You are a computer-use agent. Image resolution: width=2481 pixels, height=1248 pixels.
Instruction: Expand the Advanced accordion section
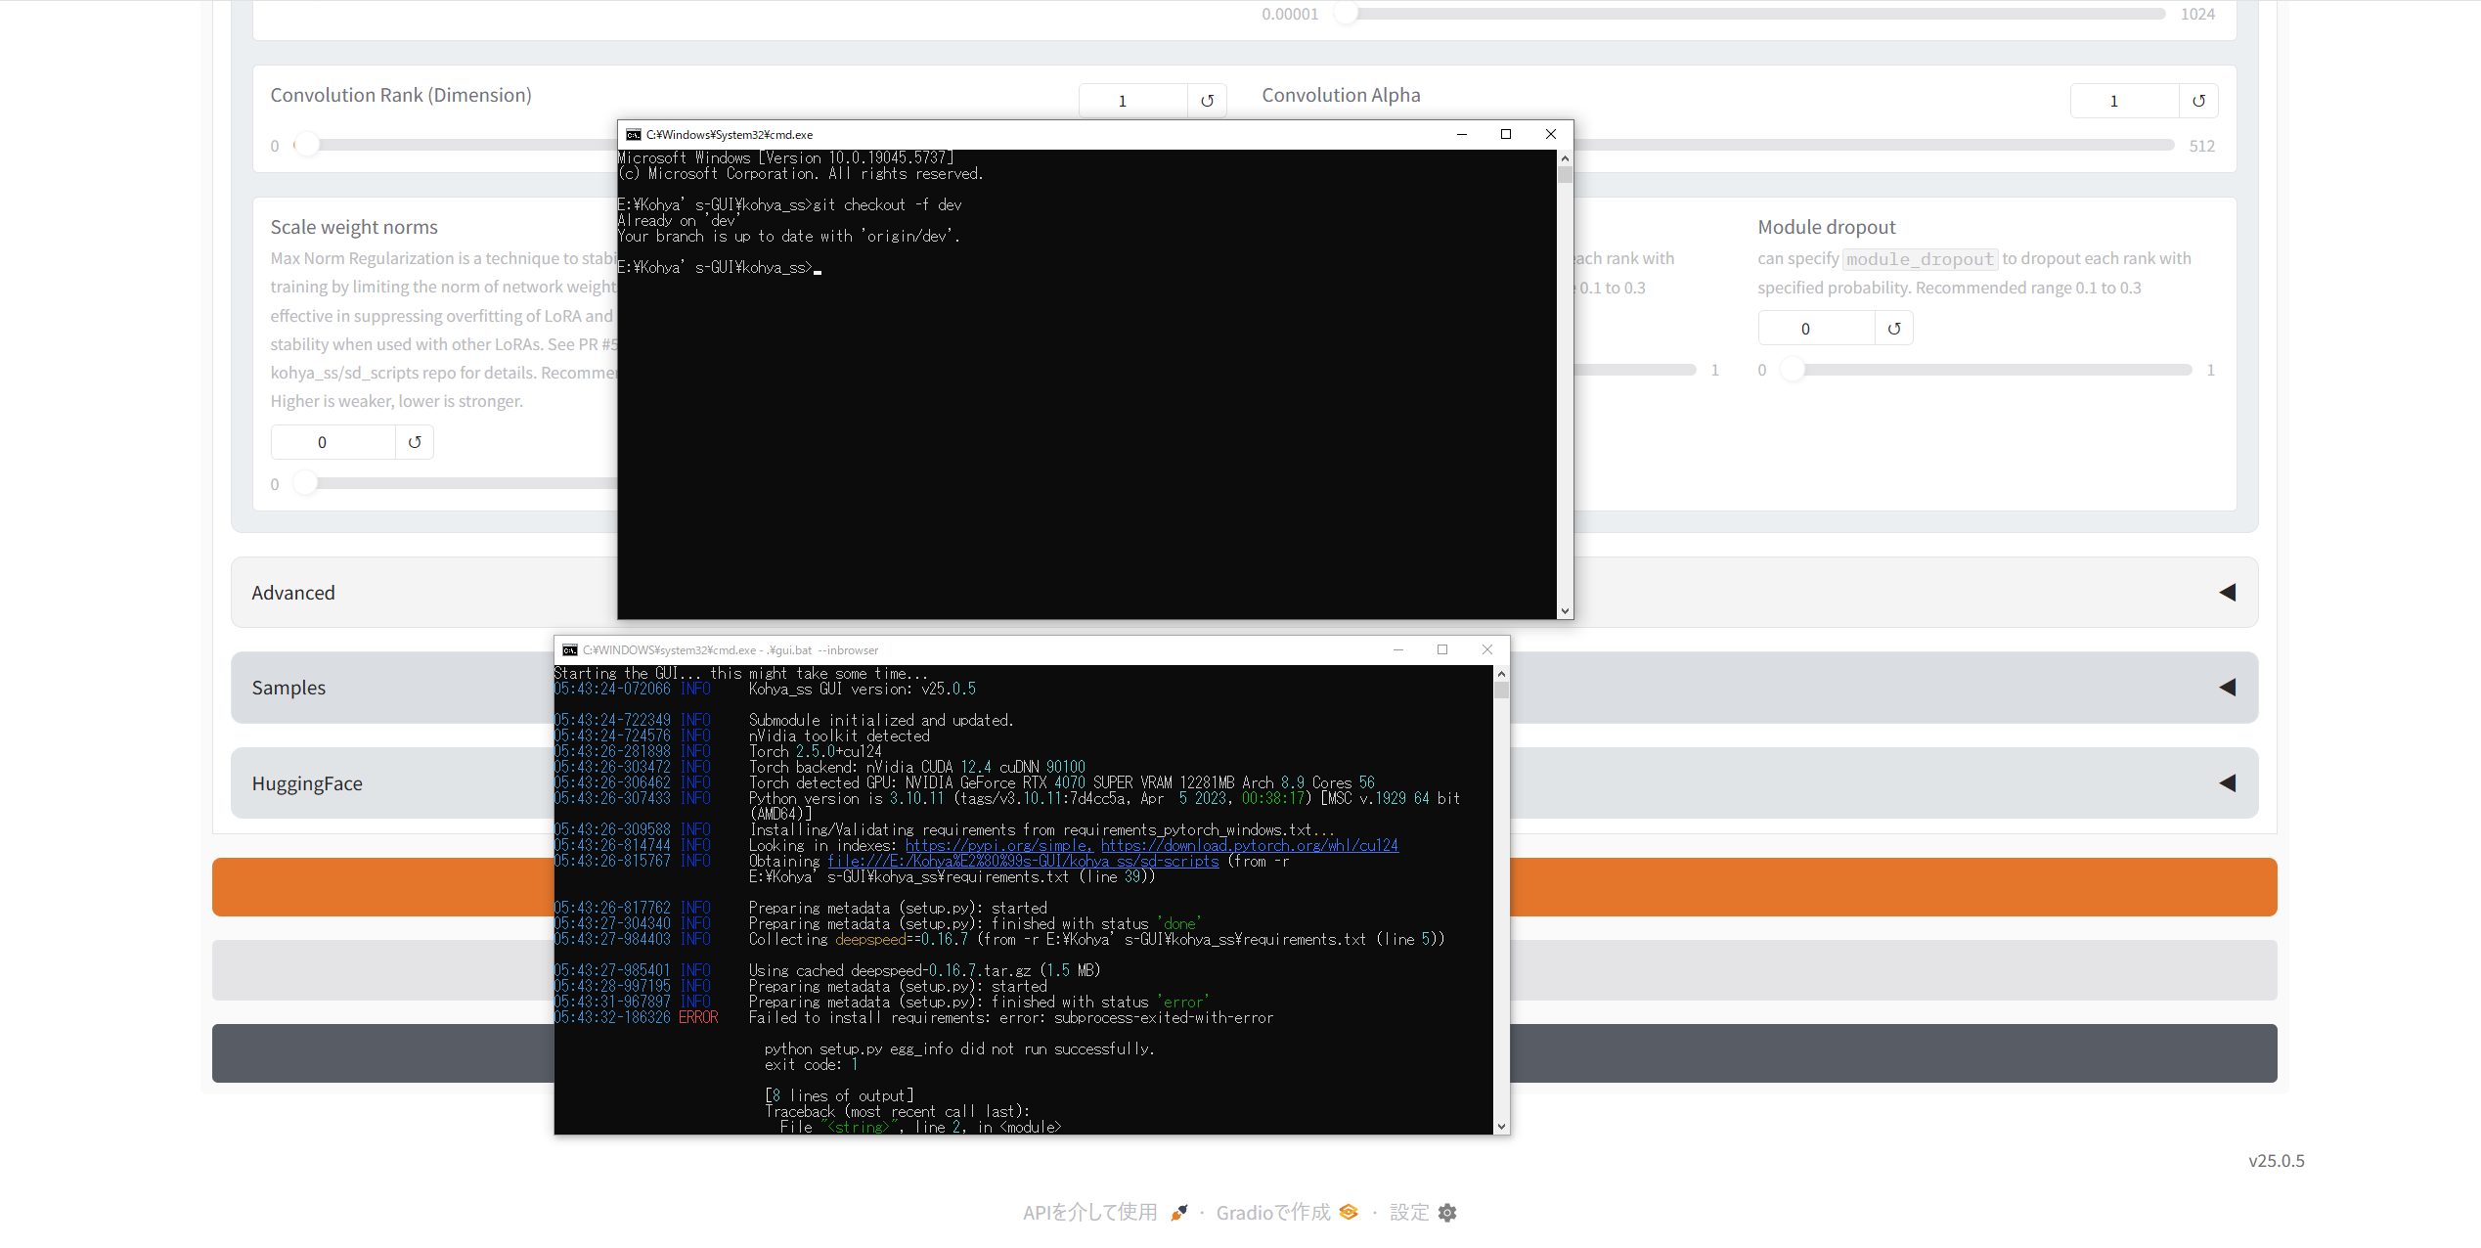tap(1244, 593)
